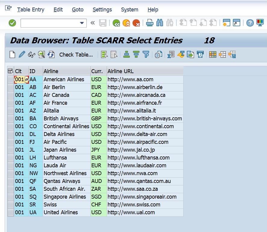This screenshot has height=232, width=267.
Task: Open the value help in the first Clt cell
Action: pyautogui.click(x=27, y=79)
